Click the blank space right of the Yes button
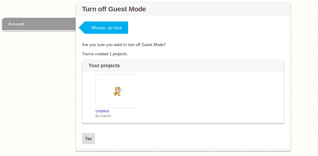This screenshot has height=156, width=318. pos(184,138)
